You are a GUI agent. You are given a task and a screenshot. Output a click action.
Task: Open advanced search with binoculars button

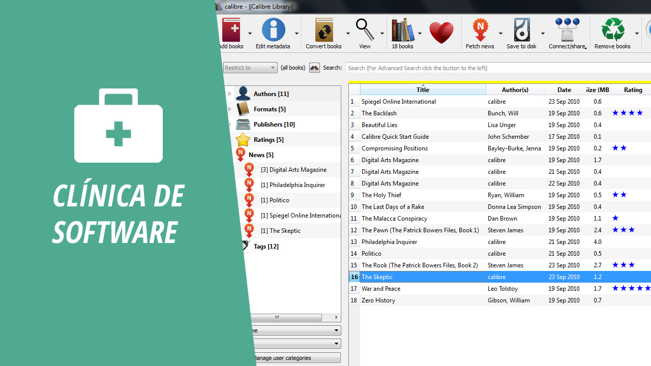[314, 68]
